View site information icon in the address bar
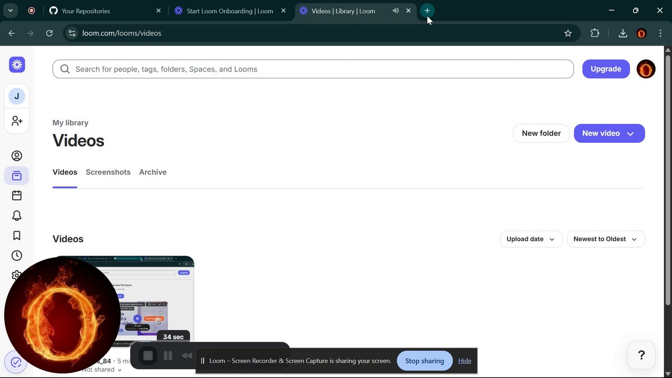This screenshot has height=378, width=672. coord(72,33)
